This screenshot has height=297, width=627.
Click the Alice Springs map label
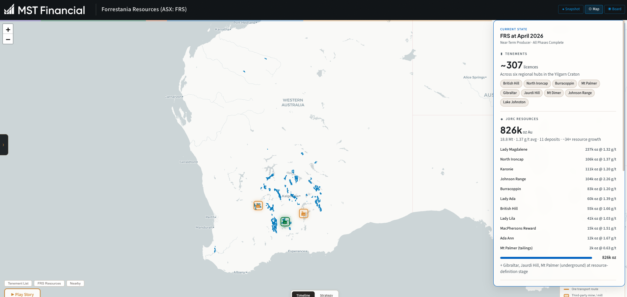tap(474, 77)
